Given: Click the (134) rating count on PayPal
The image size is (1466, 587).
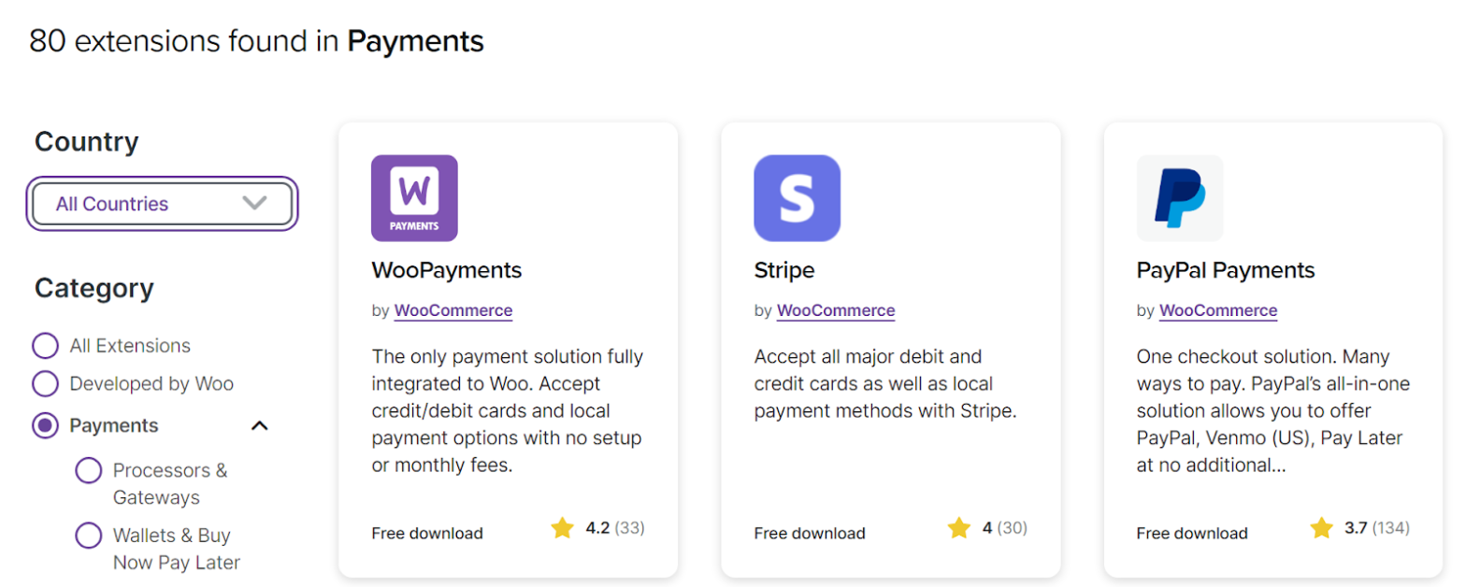Looking at the screenshot, I should 1392,527.
